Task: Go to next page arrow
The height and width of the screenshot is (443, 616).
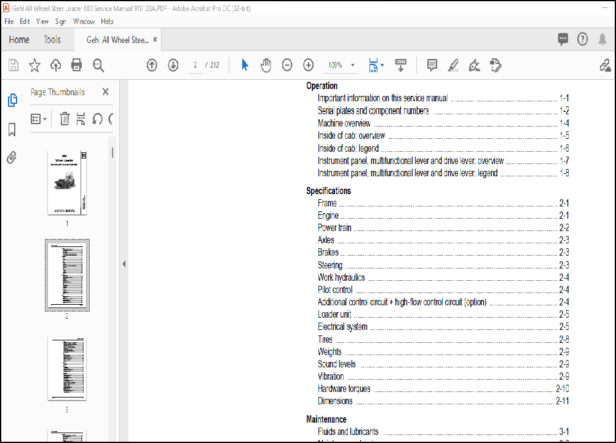Action: [173, 65]
